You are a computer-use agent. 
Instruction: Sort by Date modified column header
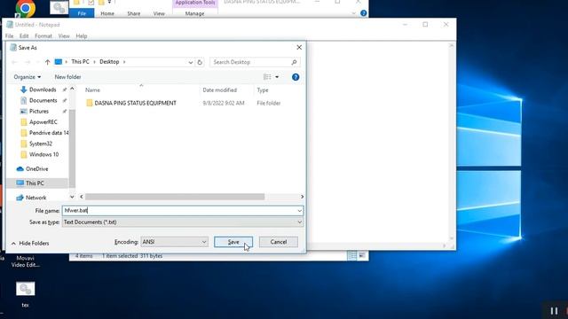[219, 90]
